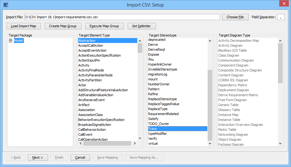Screen dimensions: 291x167
Task: Select the Model tree node
Action: pyautogui.click(x=19, y=41)
